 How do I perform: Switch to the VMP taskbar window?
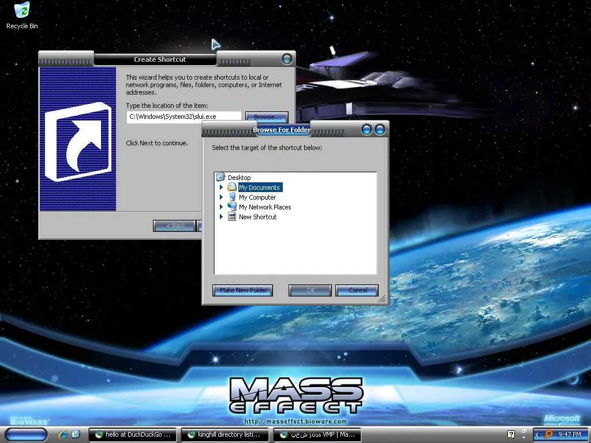(x=317, y=434)
